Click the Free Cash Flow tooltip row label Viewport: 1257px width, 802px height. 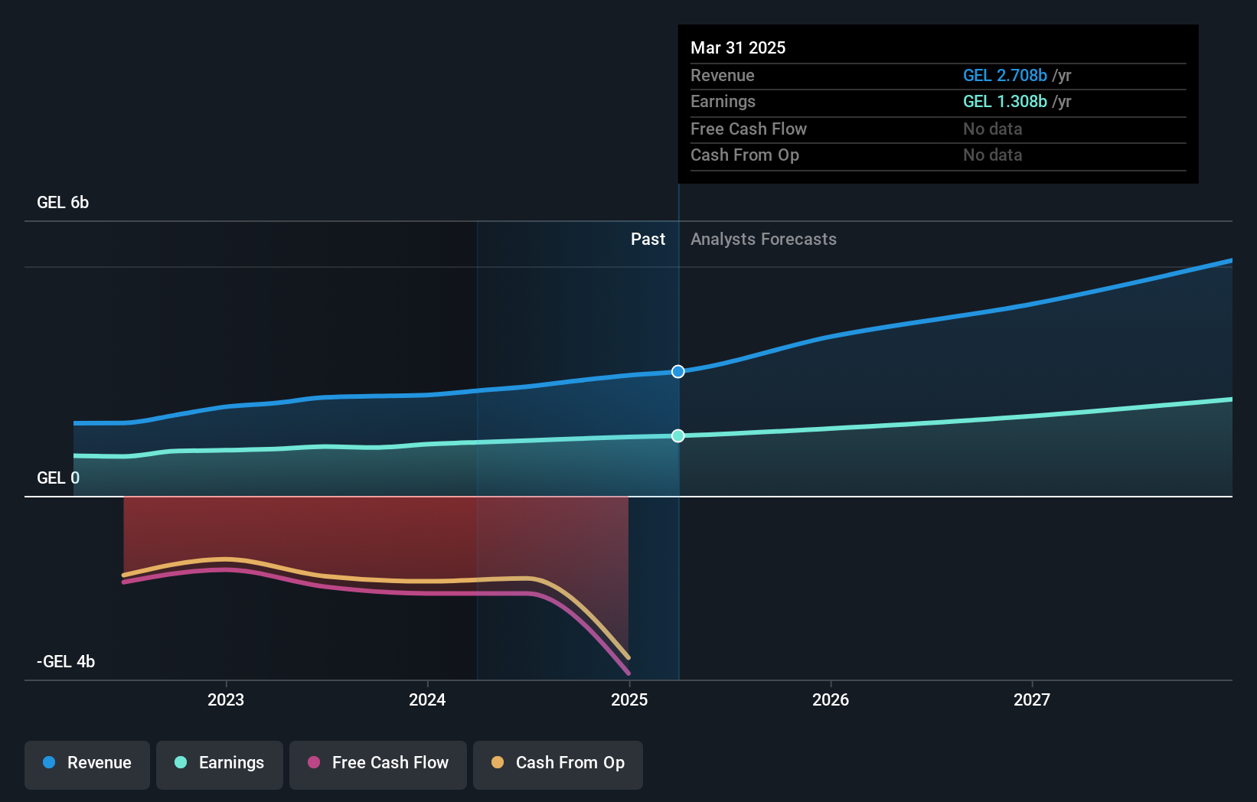click(749, 129)
